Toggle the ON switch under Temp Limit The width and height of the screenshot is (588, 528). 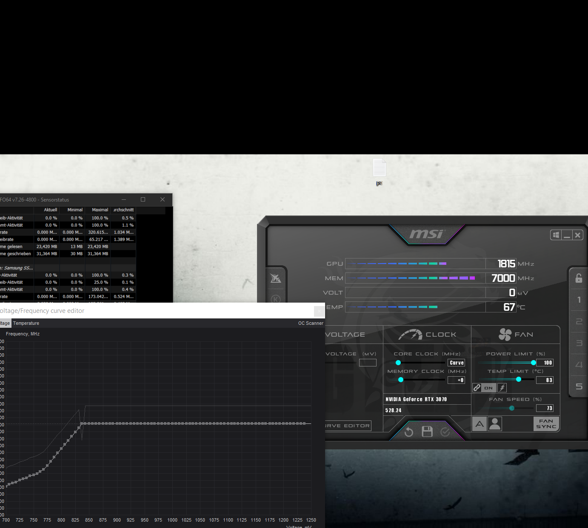tap(488, 388)
